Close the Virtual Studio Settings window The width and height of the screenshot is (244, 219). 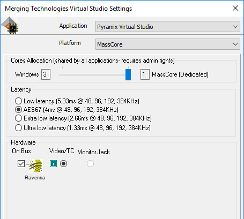pyautogui.click(x=235, y=8)
